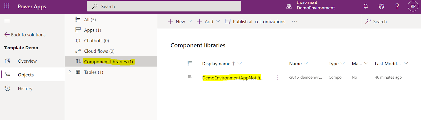Click cr016_demoenvir... name cell
The image size is (421, 120).
(x=305, y=77)
